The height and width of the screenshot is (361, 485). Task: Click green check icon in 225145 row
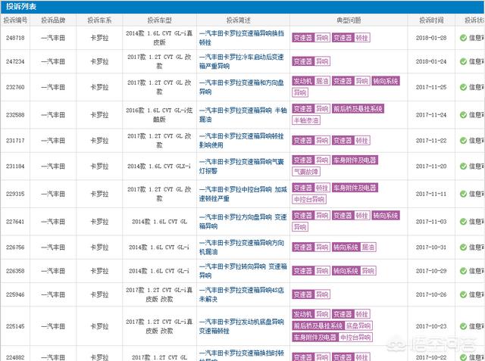coord(463,325)
